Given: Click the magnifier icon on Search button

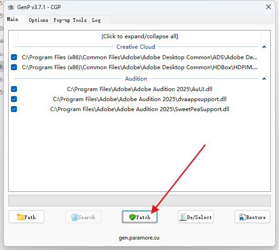Looking at the screenshot, I should click(x=74, y=217).
